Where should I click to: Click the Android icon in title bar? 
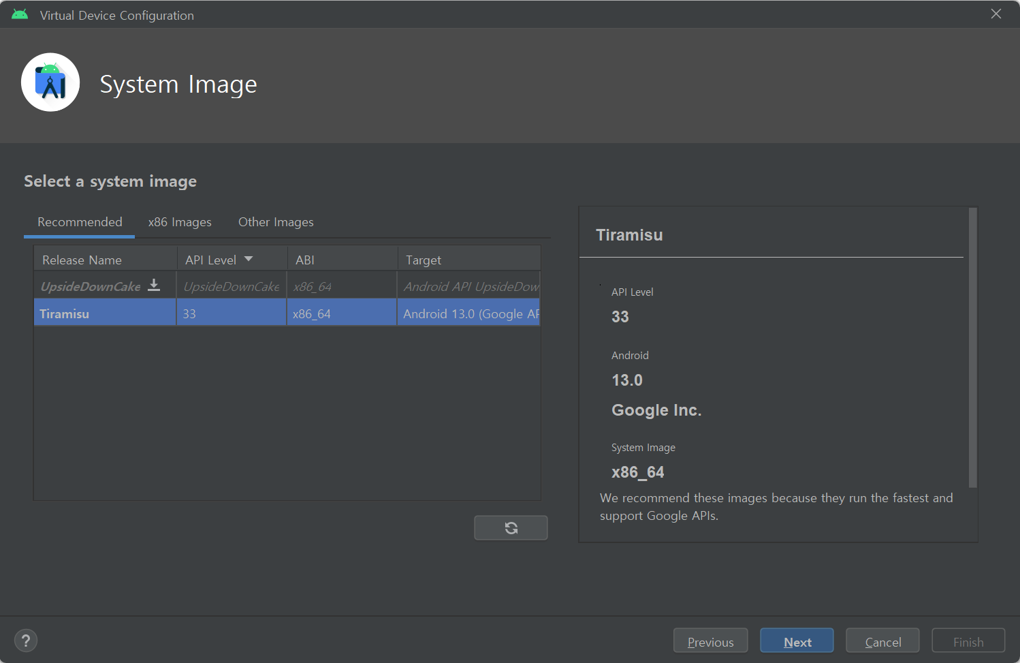[x=20, y=14]
